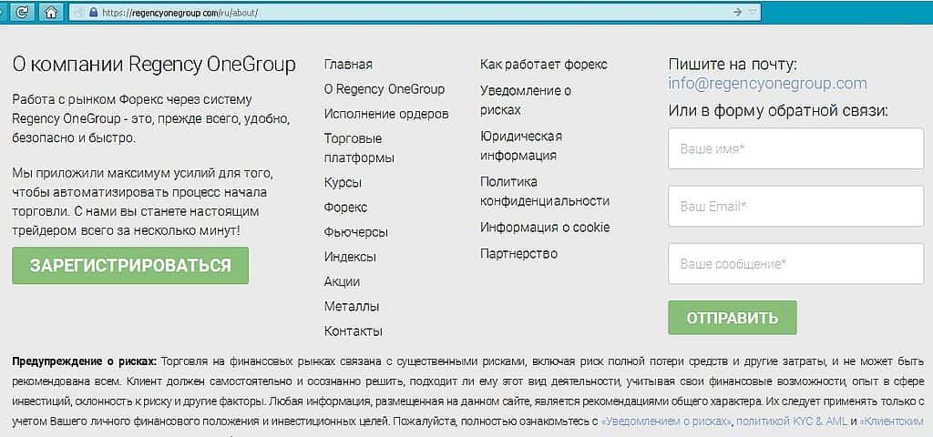The height and width of the screenshot is (437, 933).
Task: Click the ОТПРАВИТЬ submit button
Action: tap(732, 318)
